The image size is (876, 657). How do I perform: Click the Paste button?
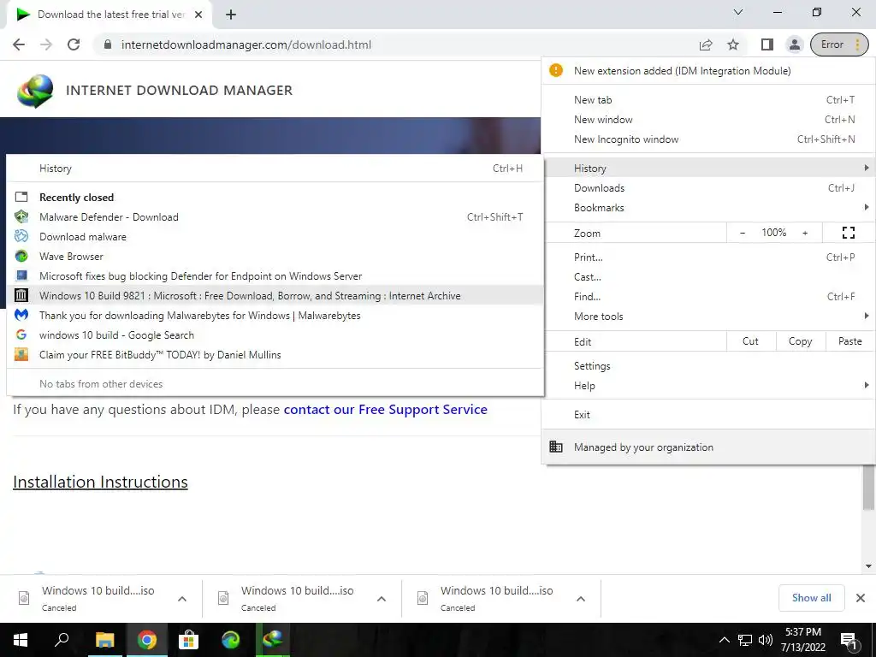849,341
